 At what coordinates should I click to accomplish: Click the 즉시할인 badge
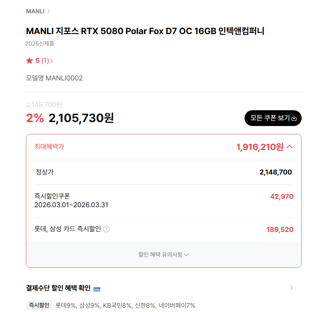tap(39, 306)
